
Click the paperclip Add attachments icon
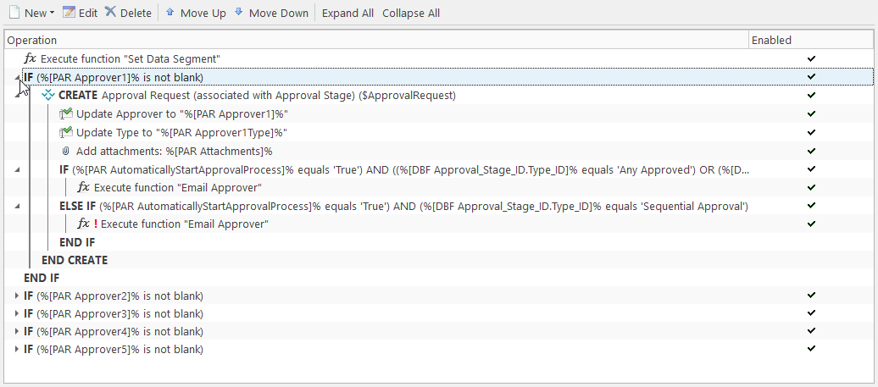click(65, 151)
